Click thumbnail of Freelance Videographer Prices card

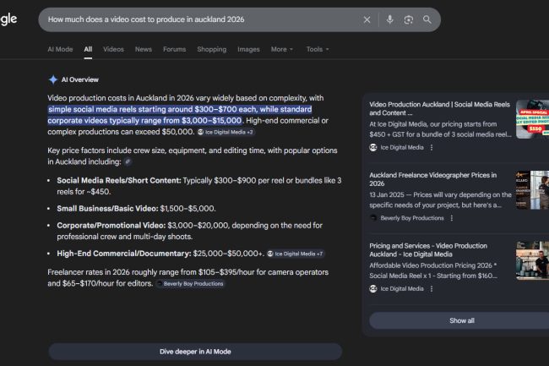[532, 190]
